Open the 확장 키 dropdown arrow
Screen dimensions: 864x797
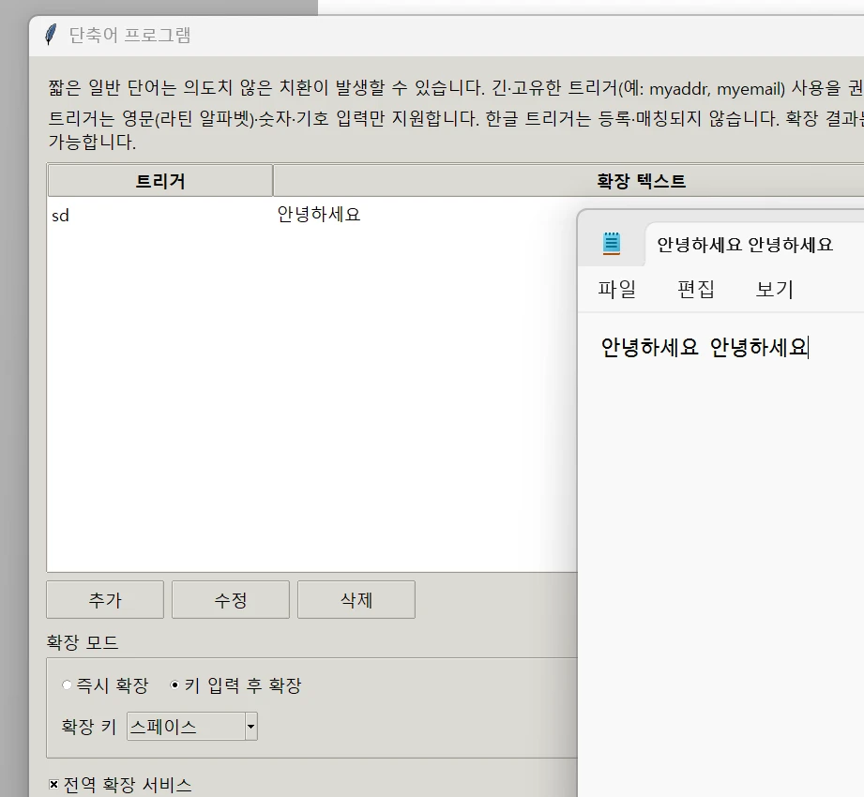(x=250, y=726)
